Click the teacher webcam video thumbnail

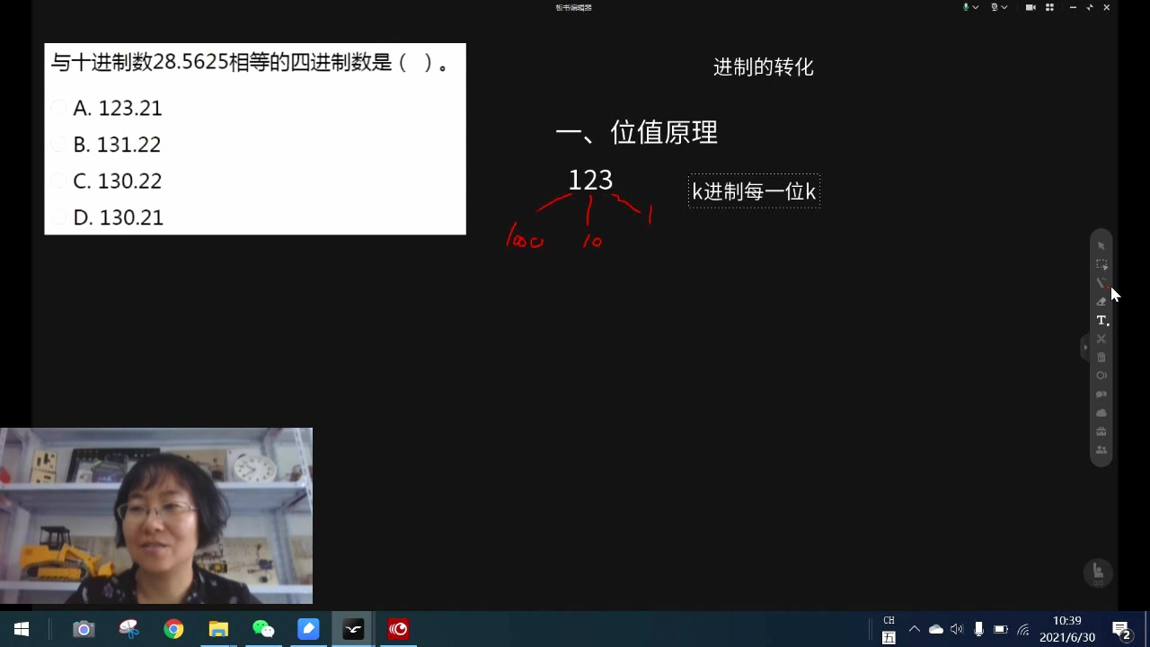coord(156,515)
